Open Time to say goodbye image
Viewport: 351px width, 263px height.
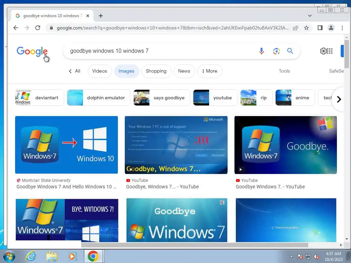[x=286, y=220]
